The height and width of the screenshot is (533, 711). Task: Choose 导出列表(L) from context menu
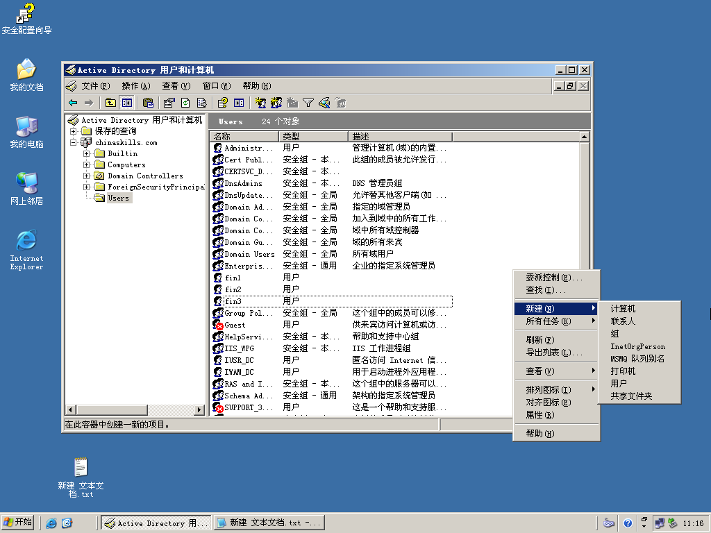pos(556,353)
